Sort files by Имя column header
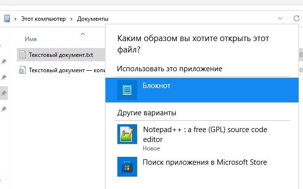 click(31, 39)
